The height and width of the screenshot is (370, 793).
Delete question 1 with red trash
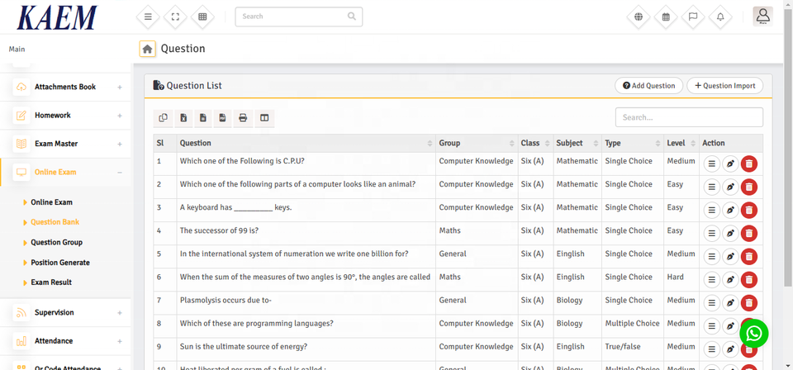748,164
